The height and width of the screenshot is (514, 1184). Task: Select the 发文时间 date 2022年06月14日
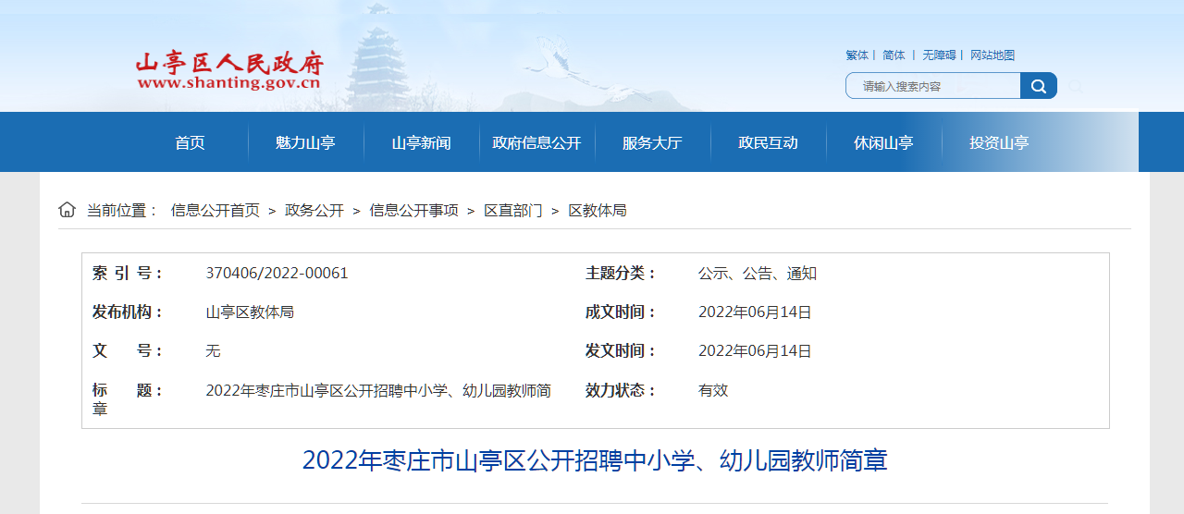click(x=755, y=351)
